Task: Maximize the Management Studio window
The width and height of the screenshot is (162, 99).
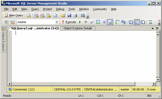Action: (154, 3)
